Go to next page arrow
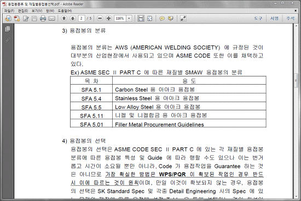The height and width of the screenshot is (201, 301). click(x=73, y=19)
